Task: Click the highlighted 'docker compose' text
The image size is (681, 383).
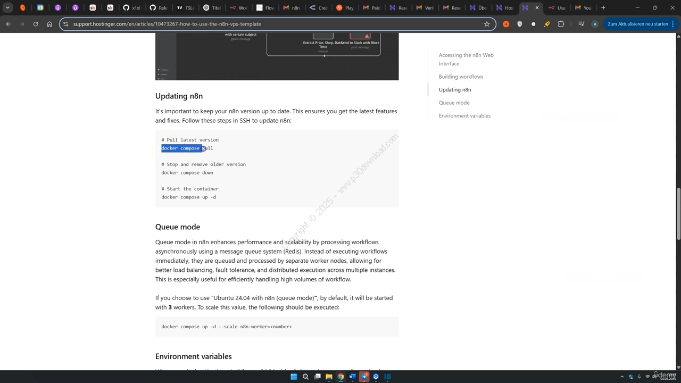Action: point(182,148)
